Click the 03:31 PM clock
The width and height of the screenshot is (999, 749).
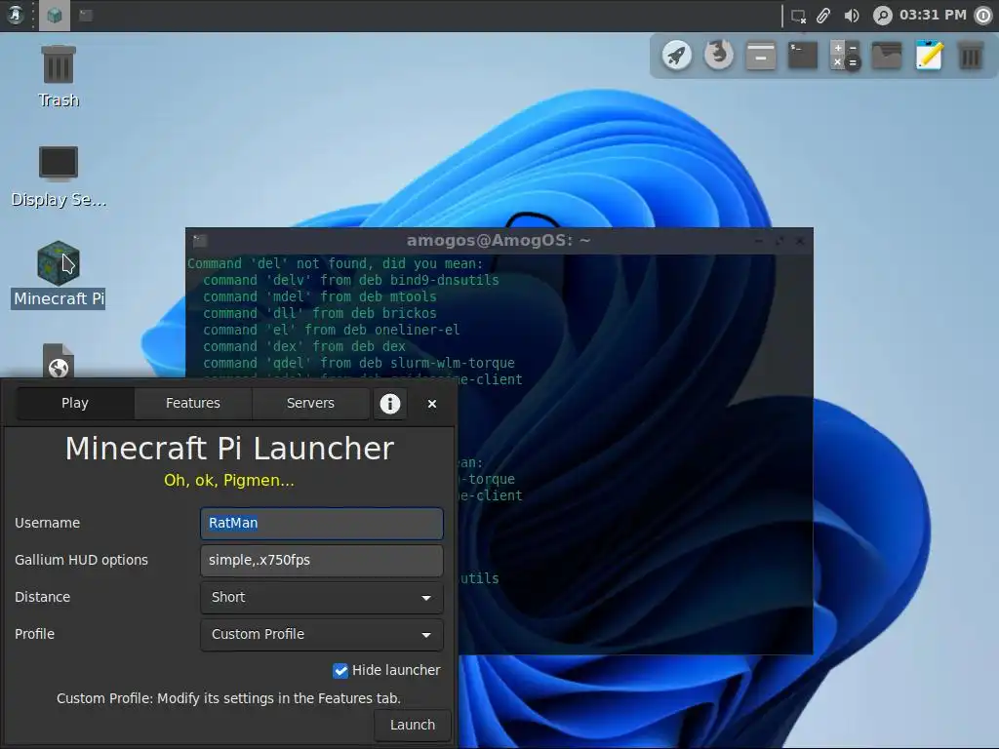click(933, 15)
